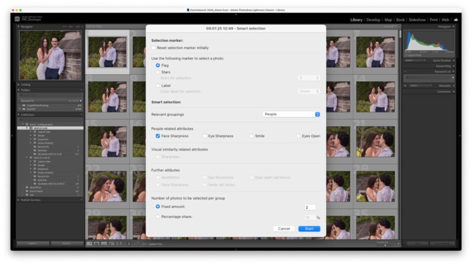This screenshot has height=265, width=472.
Task: Open the Relevant groupings People dropdown
Action: [291, 114]
